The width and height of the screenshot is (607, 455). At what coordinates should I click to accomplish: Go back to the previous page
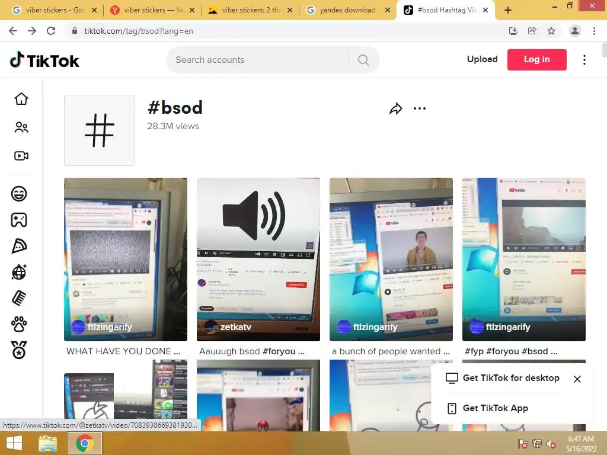coord(13,31)
